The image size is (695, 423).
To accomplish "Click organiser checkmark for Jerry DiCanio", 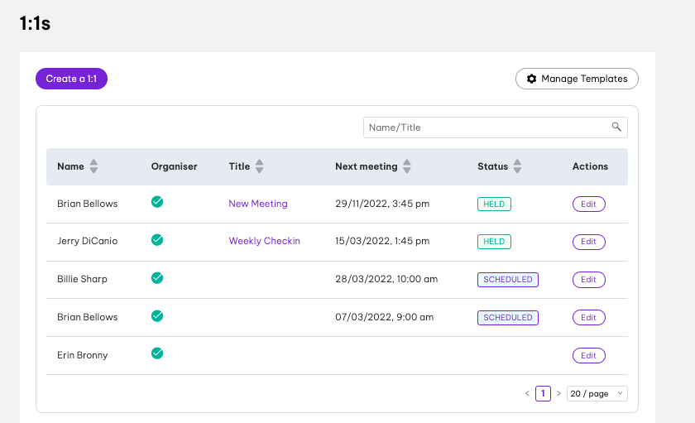I will click(x=157, y=240).
